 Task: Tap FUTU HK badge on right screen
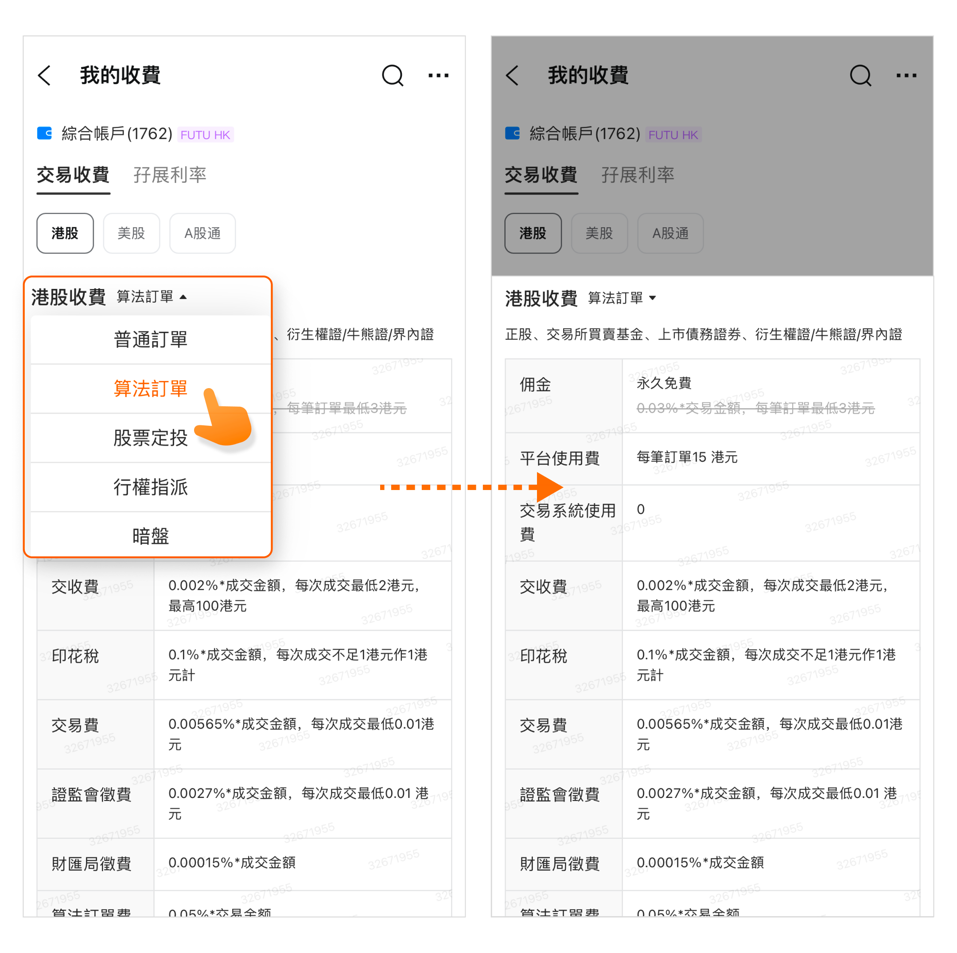pyautogui.click(x=673, y=135)
